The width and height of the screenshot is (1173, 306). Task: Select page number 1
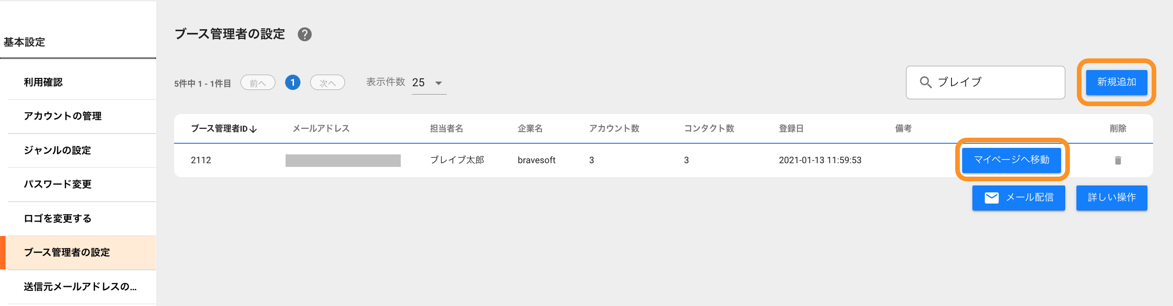click(x=293, y=83)
